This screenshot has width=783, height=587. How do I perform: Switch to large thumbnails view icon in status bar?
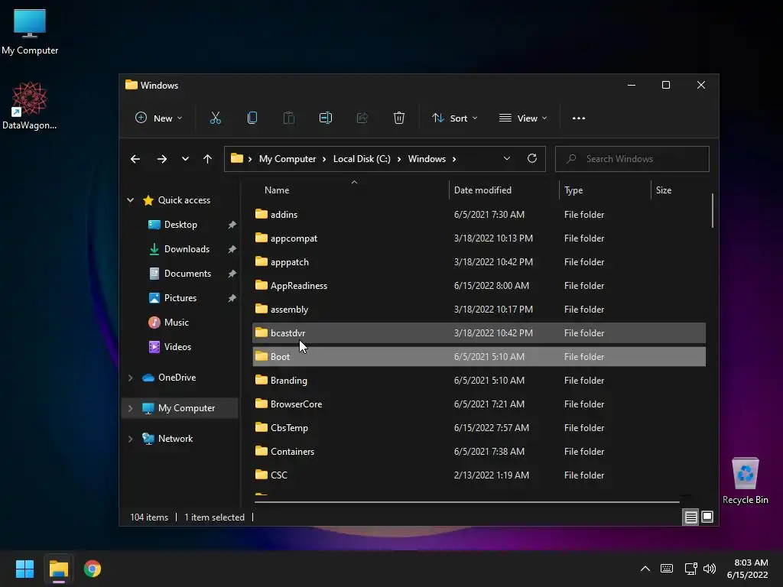point(707,517)
